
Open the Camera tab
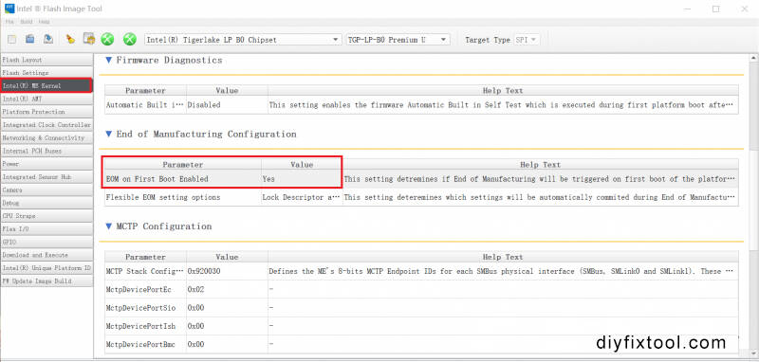[x=46, y=190]
